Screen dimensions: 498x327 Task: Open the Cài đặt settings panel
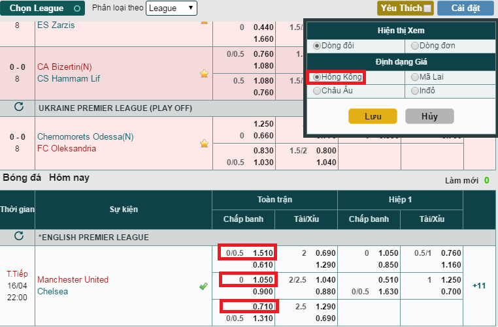tap(465, 8)
